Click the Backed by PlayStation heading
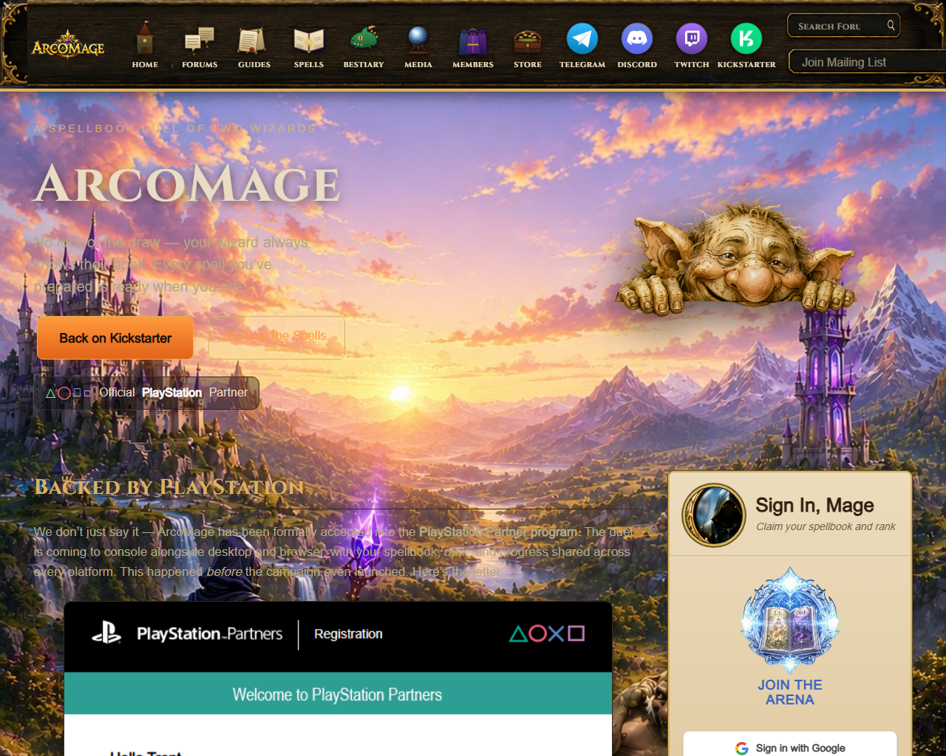 click(x=169, y=487)
